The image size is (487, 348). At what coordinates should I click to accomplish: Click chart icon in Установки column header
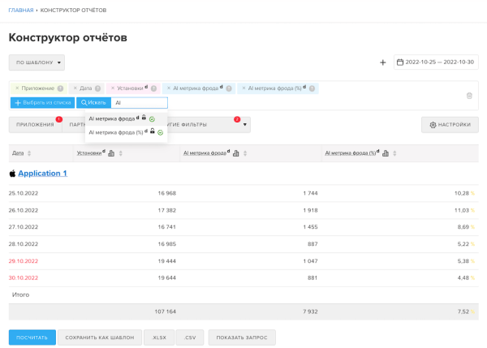[x=110, y=153]
